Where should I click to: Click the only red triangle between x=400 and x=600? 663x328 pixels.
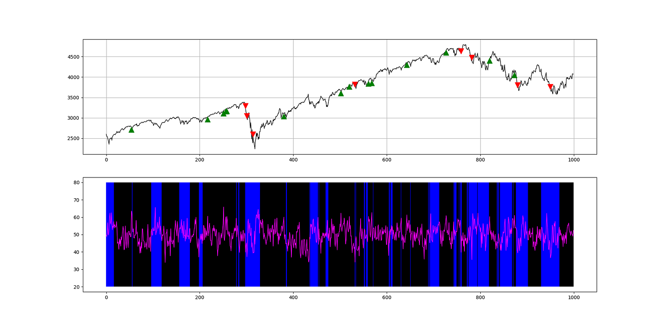click(x=355, y=85)
